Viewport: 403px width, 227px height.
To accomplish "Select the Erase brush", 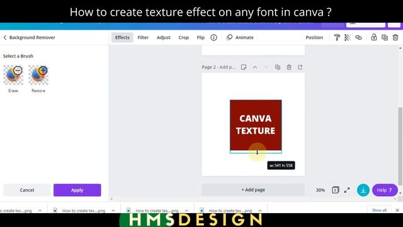I will tap(13, 75).
